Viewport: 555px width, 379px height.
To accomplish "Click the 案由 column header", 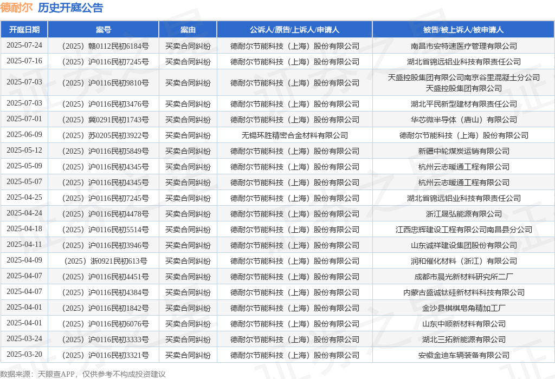I will pos(188,30).
